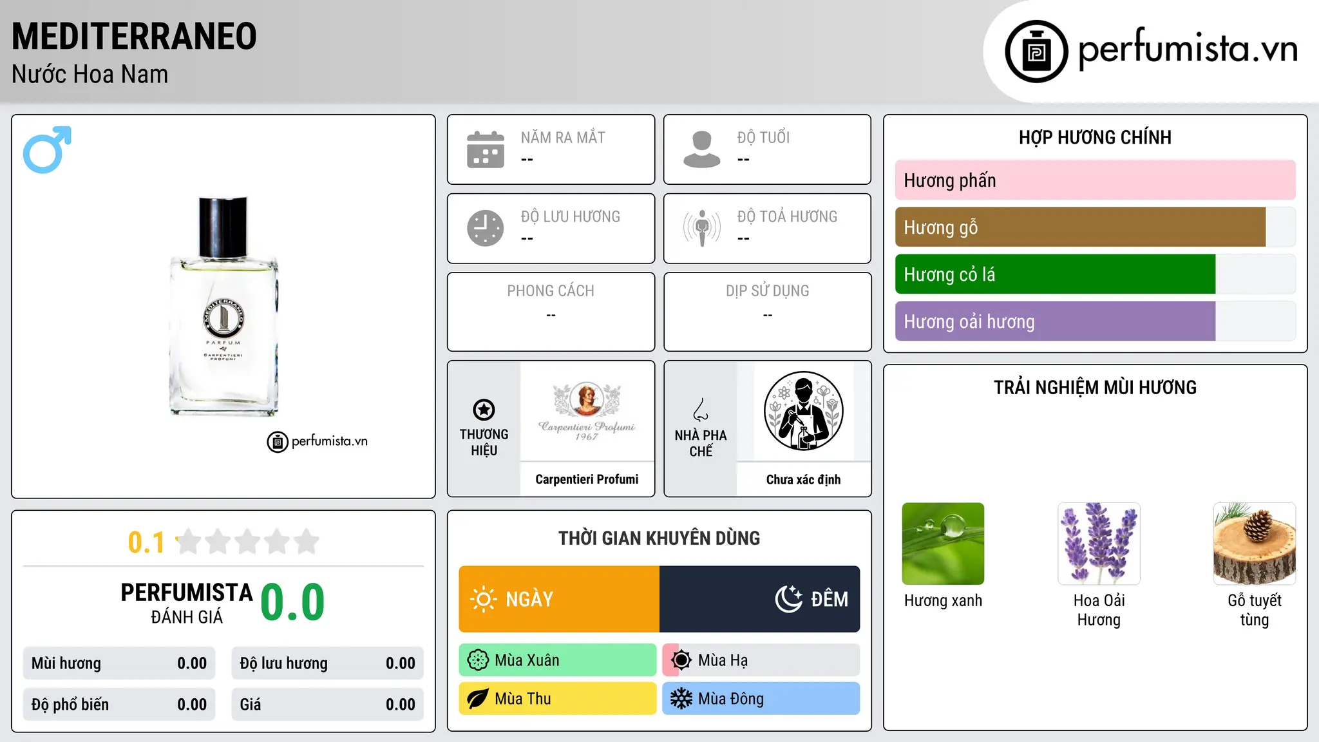The width and height of the screenshot is (1319, 742).
Task: Select the Đêm nighttime segment
Action: tap(760, 599)
